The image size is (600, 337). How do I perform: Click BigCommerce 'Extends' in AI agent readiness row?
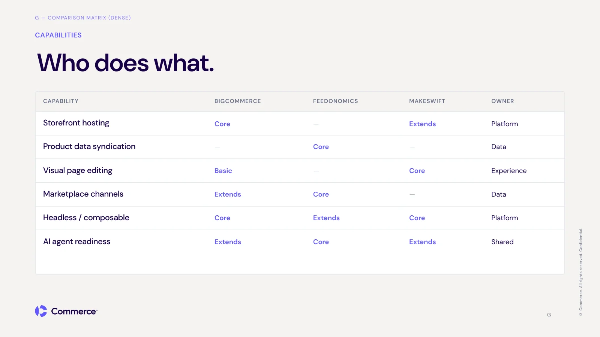point(228,242)
